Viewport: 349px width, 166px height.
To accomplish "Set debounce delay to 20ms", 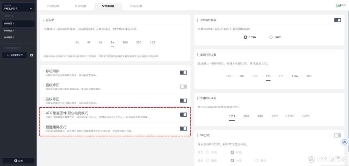I will [x=306, y=116].
